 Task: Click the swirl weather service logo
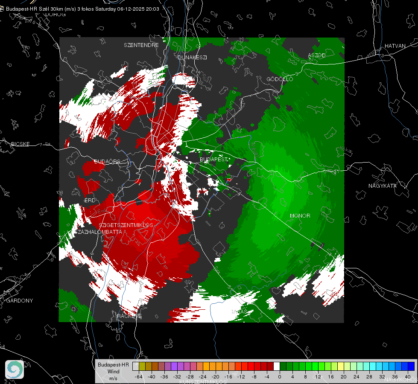click(x=15, y=369)
